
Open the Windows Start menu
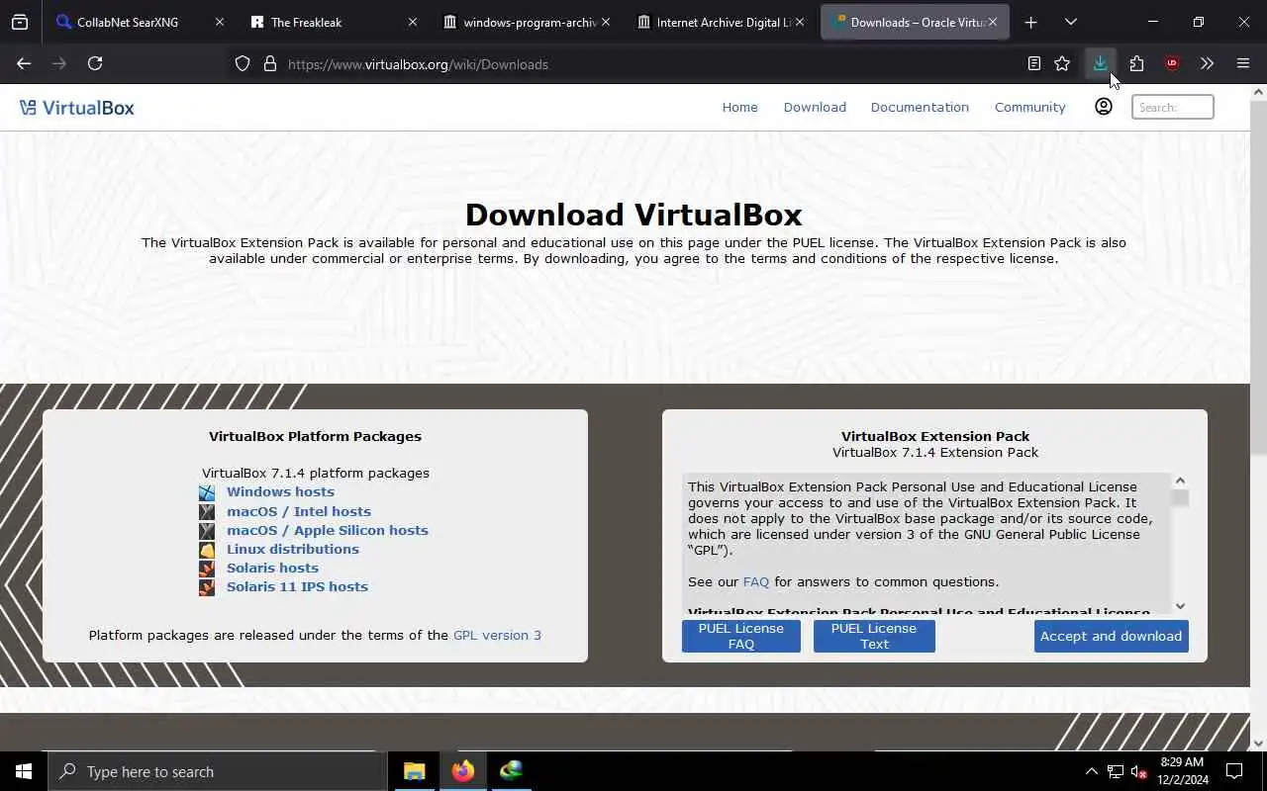[24, 771]
